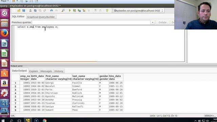Switch to pgAdmin elephant icon in dock
Screen dimensions: 217x122
[x=4, y=103]
